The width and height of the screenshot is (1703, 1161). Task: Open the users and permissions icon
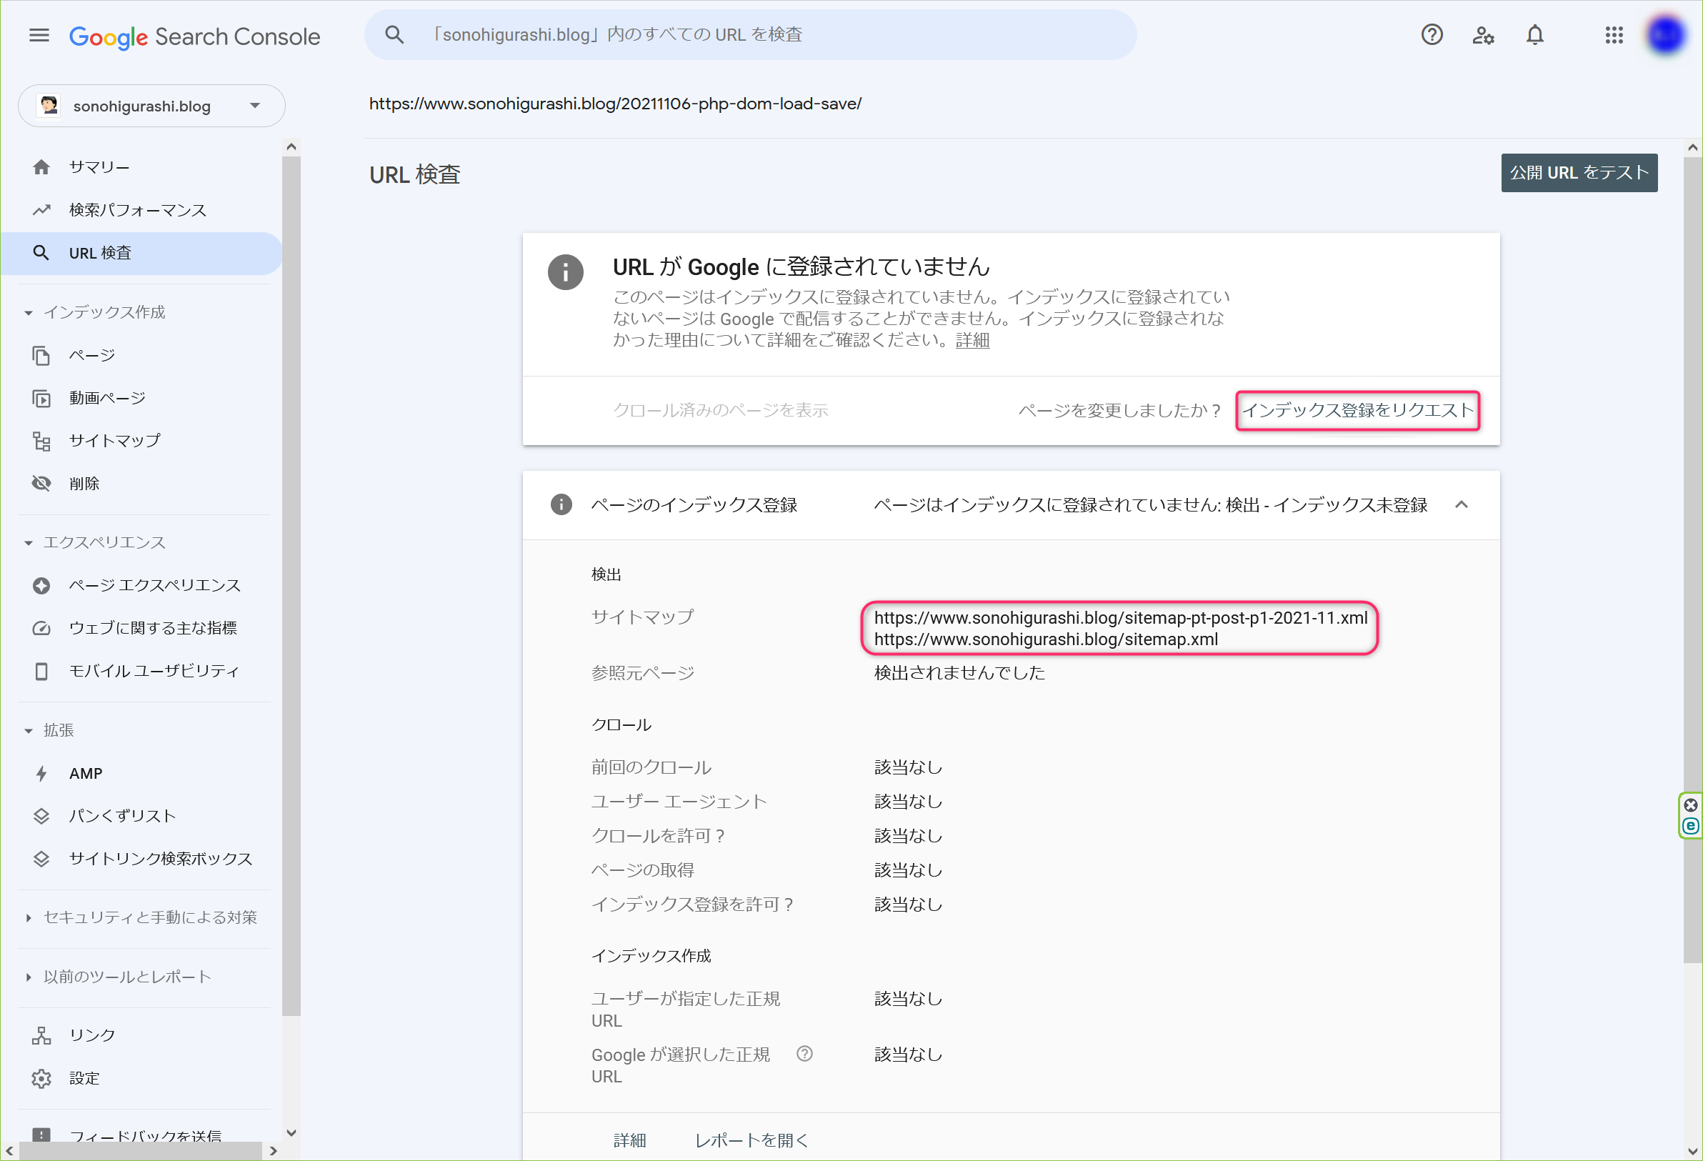click(1483, 35)
